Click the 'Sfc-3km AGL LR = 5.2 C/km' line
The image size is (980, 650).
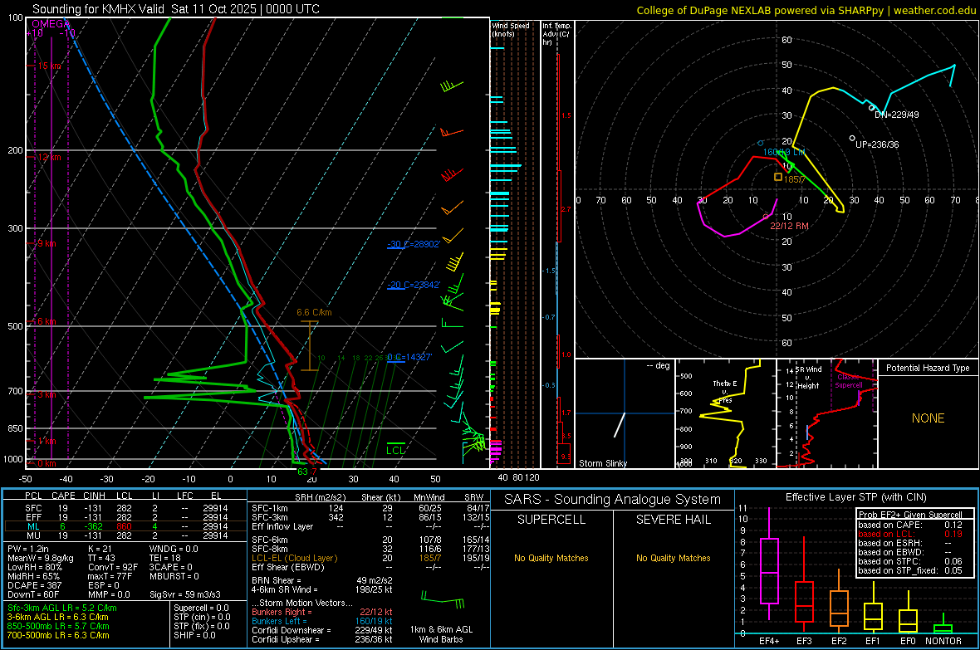[62, 608]
